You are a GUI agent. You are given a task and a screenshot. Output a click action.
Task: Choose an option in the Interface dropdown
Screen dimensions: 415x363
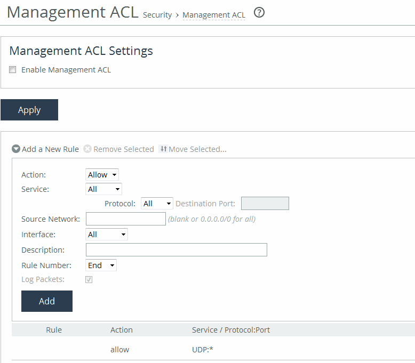click(x=107, y=235)
